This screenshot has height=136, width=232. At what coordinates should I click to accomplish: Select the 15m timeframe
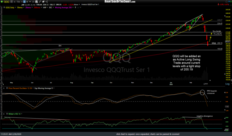click(x=18, y=2)
